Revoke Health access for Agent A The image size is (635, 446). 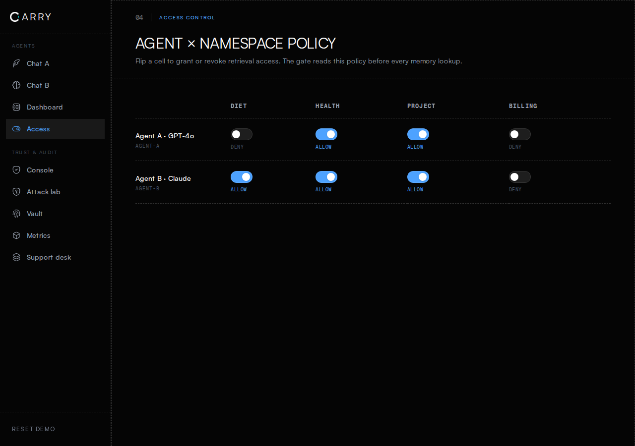point(326,134)
